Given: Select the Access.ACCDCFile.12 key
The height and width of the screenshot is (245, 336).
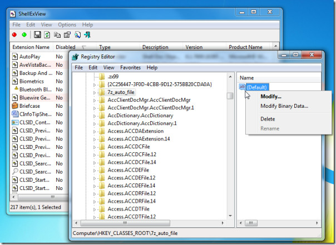Looking at the screenshot, I should click(x=132, y=154).
